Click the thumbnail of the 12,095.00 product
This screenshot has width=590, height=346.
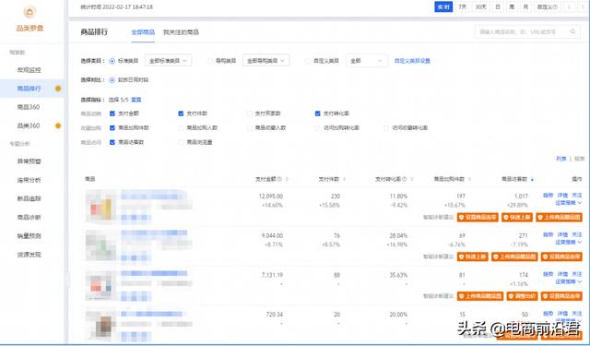(x=100, y=207)
